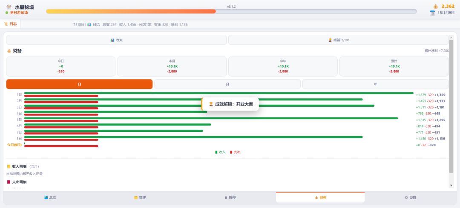Click the 1日 green income bar
Screen dimensions: 460x208
[x=219, y=93]
